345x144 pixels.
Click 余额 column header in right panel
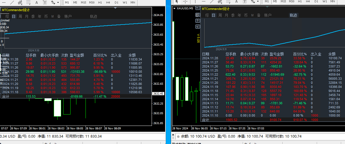click(x=332, y=54)
